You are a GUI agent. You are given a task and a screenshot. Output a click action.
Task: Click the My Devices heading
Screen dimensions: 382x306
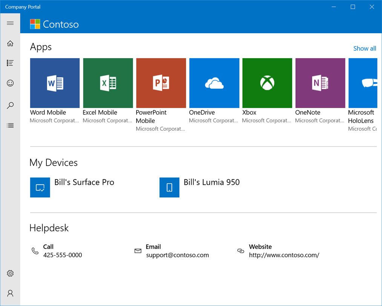point(54,163)
